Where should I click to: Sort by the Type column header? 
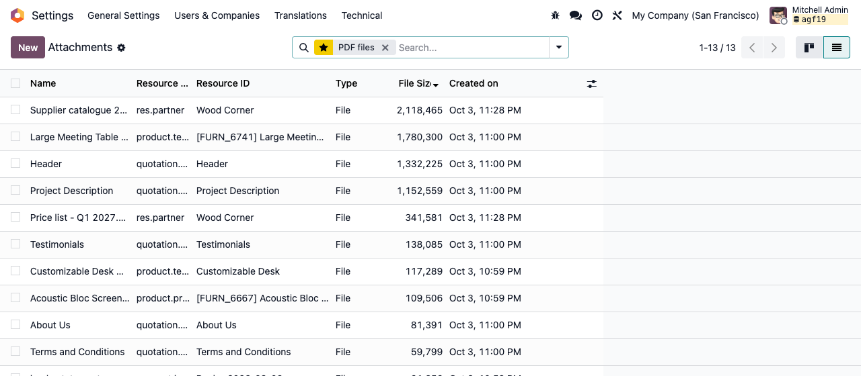tap(346, 83)
